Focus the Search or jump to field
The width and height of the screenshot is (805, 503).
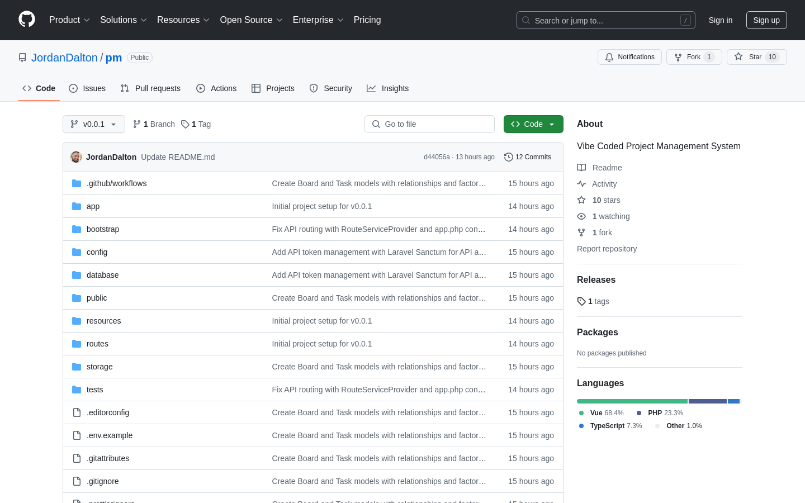[x=606, y=20]
